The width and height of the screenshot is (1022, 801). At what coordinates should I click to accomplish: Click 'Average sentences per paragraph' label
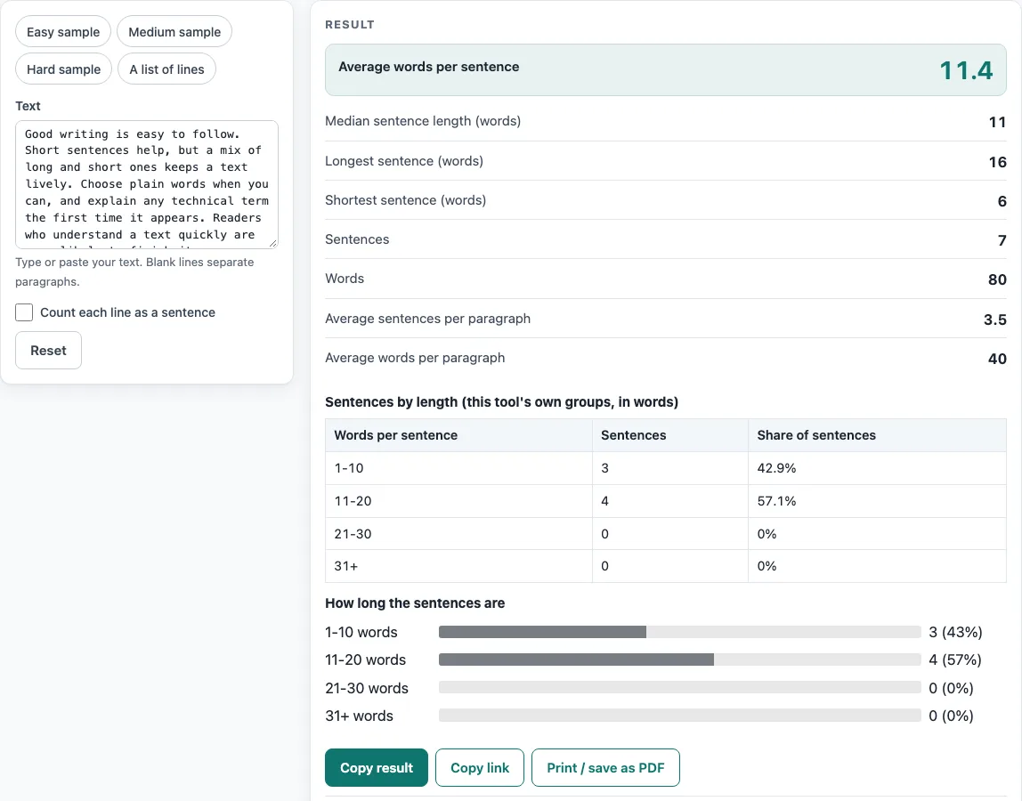(x=427, y=319)
